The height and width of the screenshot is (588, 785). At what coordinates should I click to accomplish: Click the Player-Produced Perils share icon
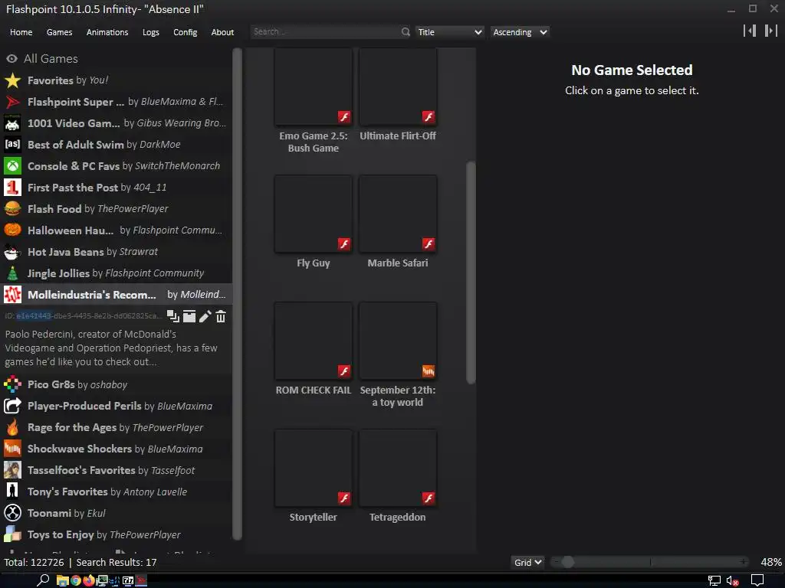[12, 406]
